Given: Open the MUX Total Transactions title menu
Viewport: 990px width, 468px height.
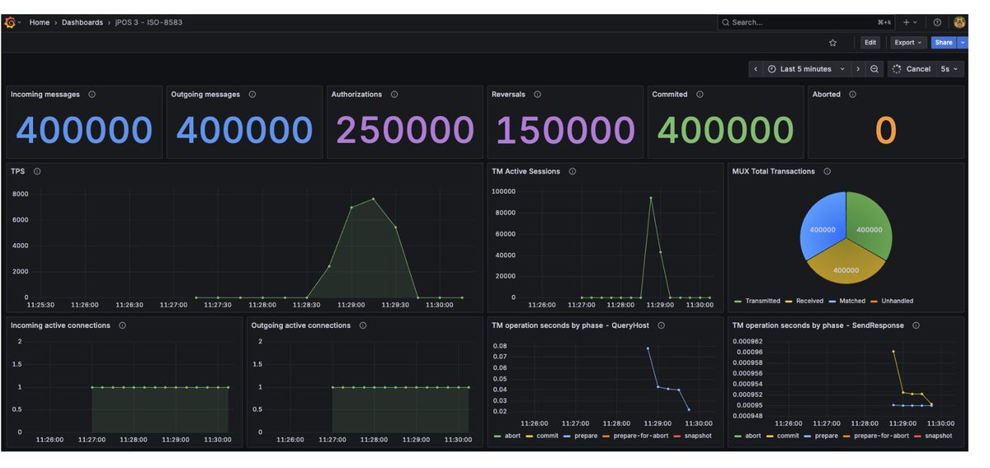Looking at the screenshot, I should coord(773,171).
